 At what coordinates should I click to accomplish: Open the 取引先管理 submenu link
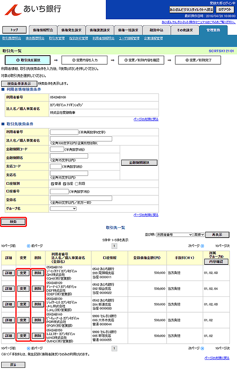pyautogui.click(x=57, y=38)
